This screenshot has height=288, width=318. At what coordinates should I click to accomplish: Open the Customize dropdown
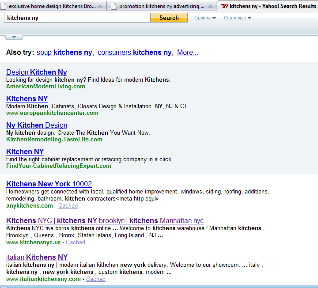point(238,18)
